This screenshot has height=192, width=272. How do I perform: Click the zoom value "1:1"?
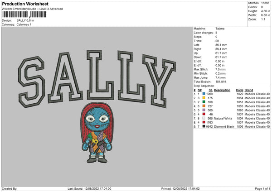click(x=263, y=19)
